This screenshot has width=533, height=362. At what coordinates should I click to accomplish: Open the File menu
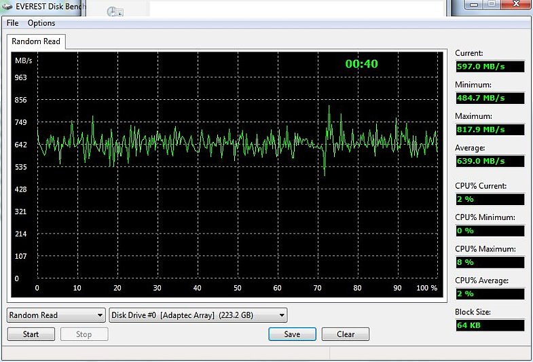pos(13,23)
